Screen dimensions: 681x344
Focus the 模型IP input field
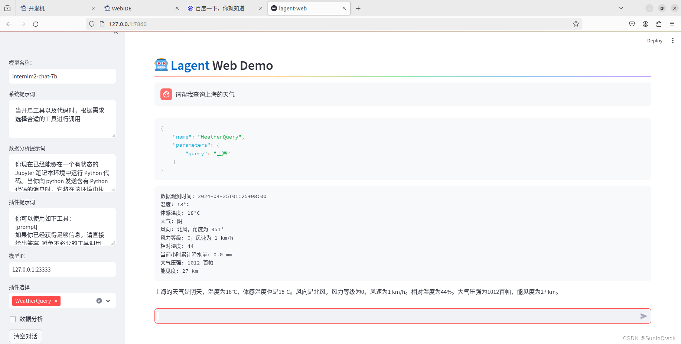click(62, 269)
